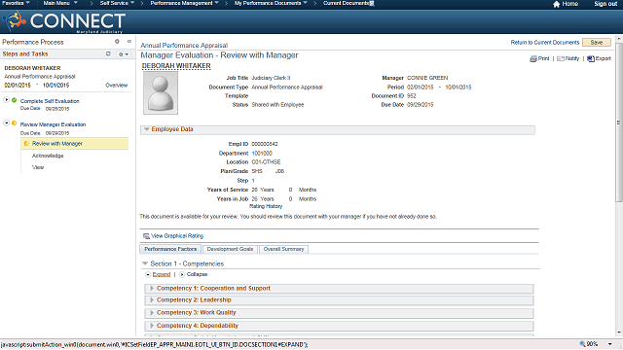Image resolution: width=623 pixels, height=350 pixels.
Task: Open Complete Self Evaluation step
Action: [x=50, y=101]
